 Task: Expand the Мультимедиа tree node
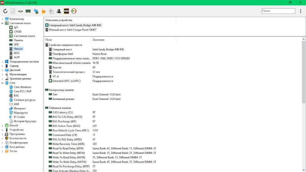pyautogui.click(x=2, y=74)
